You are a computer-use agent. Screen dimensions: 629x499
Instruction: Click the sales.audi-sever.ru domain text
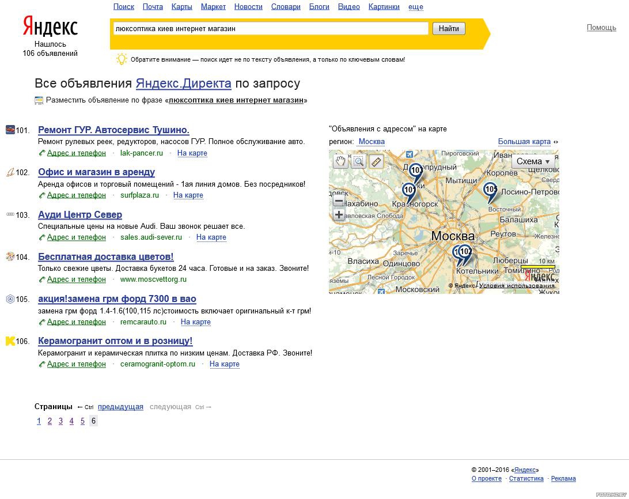(x=151, y=237)
